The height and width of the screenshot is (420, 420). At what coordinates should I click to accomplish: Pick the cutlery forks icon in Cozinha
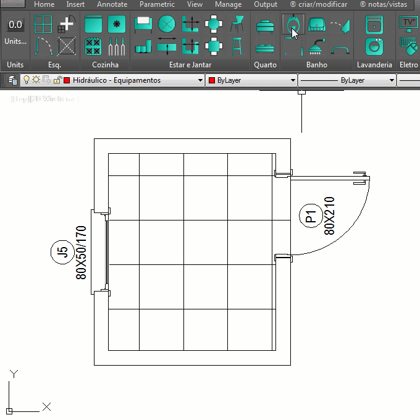pyautogui.click(x=117, y=46)
